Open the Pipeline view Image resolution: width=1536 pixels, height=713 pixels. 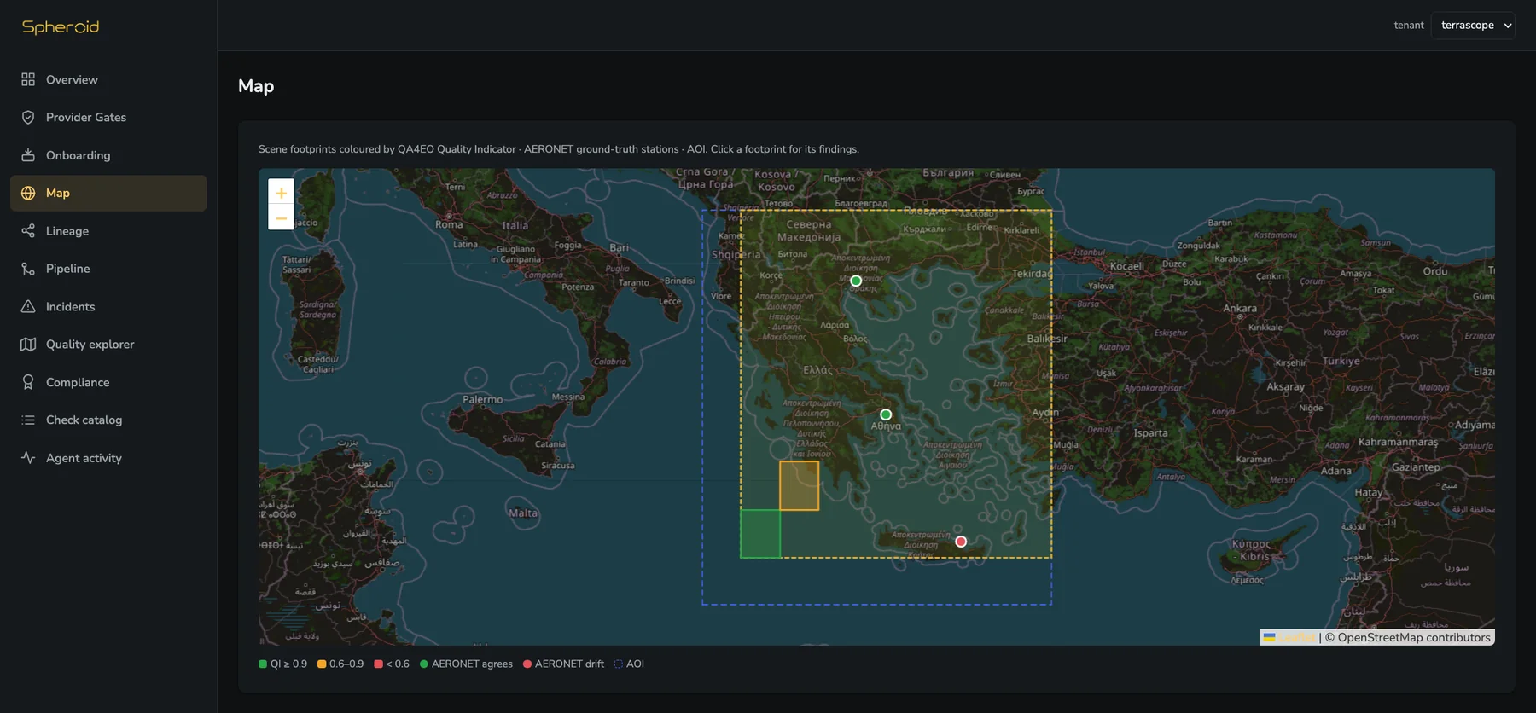coord(108,269)
